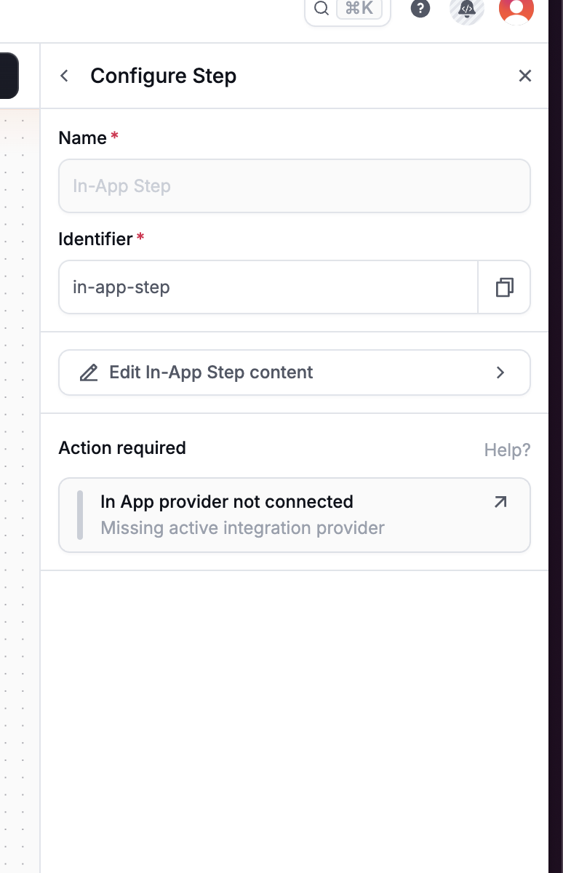The height and width of the screenshot is (873, 563).
Task: Open the question mark help icon
Action: click(x=420, y=9)
